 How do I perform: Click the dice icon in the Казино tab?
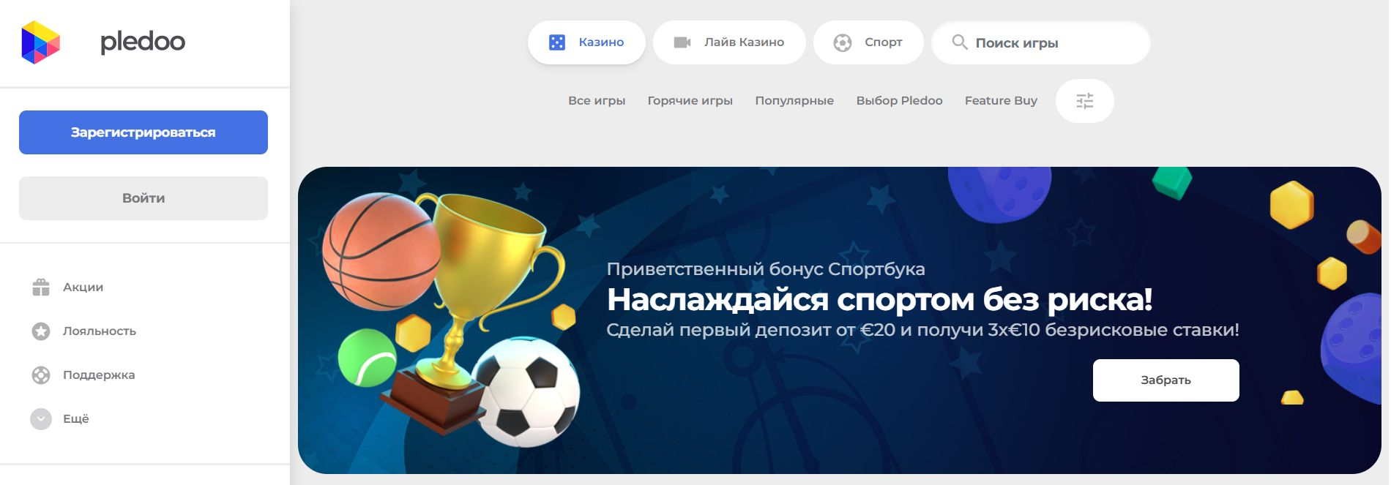pyautogui.click(x=557, y=42)
